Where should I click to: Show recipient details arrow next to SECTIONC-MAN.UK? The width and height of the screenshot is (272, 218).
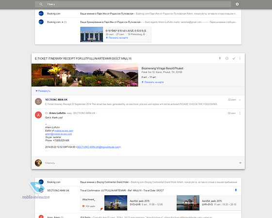pyautogui.click(x=97, y=113)
